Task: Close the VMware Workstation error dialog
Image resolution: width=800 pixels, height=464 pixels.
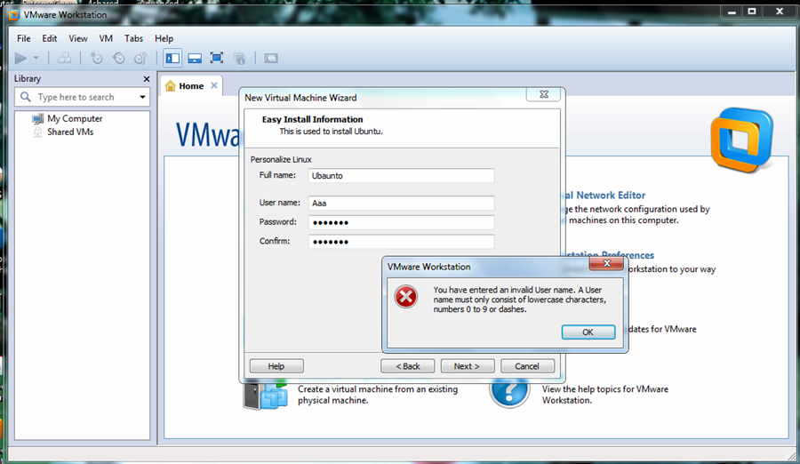Action: (x=606, y=263)
